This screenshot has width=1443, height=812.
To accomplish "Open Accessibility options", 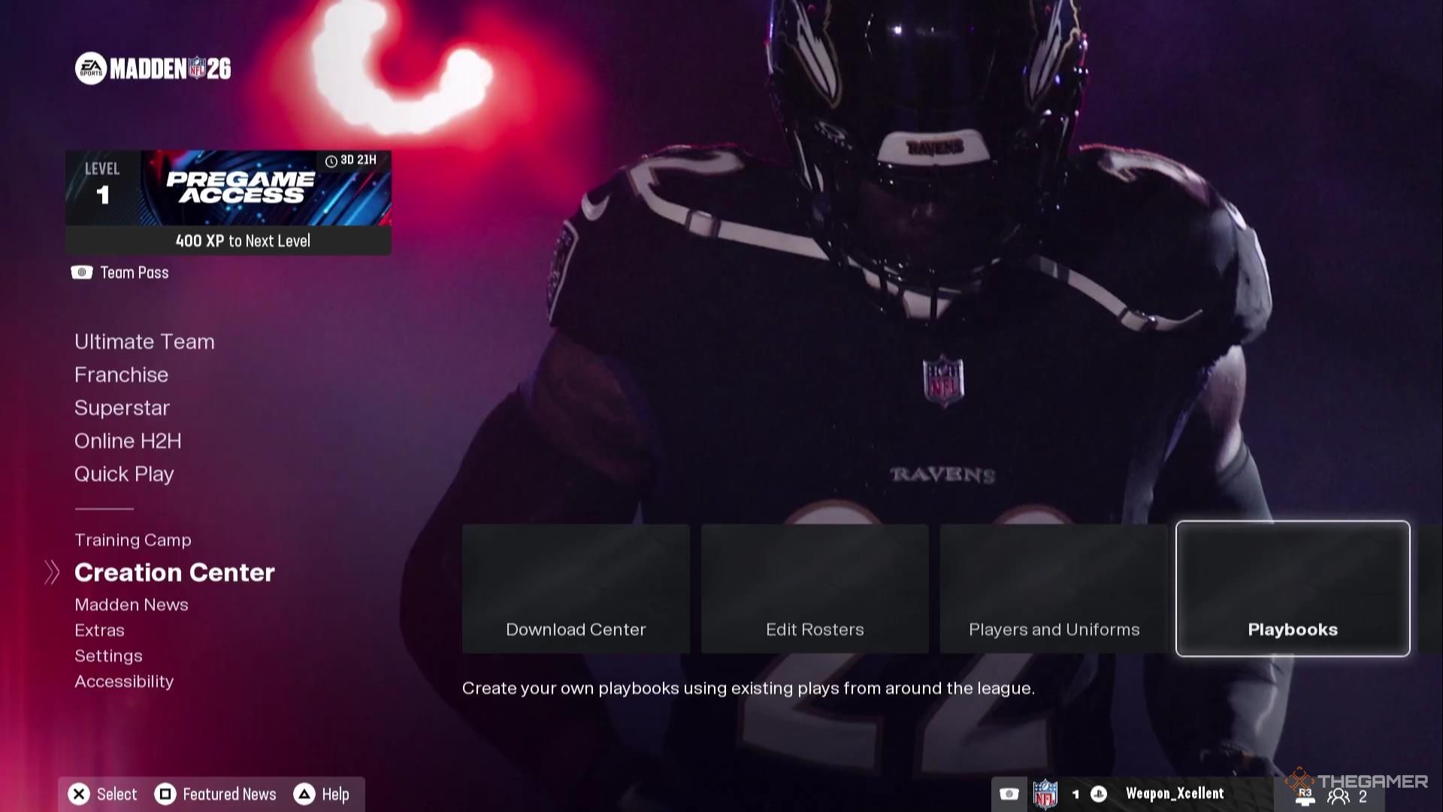I will [x=124, y=681].
